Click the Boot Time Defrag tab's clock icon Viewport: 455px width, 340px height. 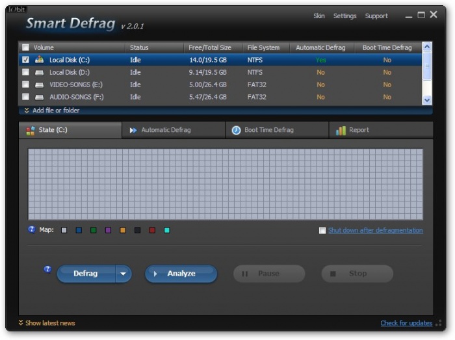click(236, 130)
